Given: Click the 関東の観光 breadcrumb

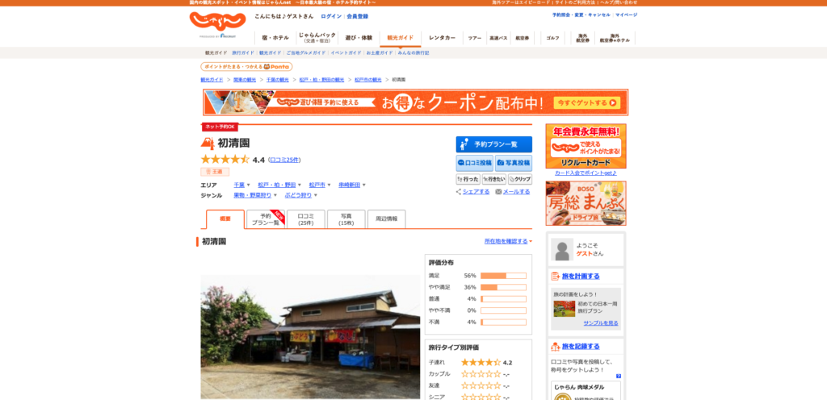Looking at the screenshot, I should click(245, 80).
